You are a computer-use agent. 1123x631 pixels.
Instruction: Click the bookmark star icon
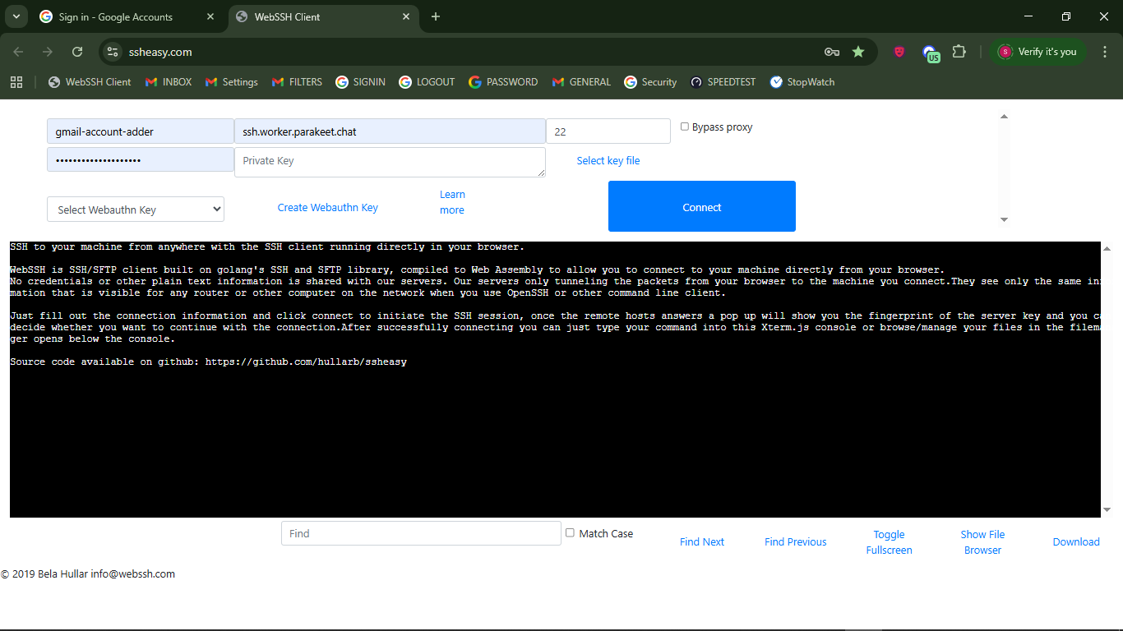(x=858, y=52)
